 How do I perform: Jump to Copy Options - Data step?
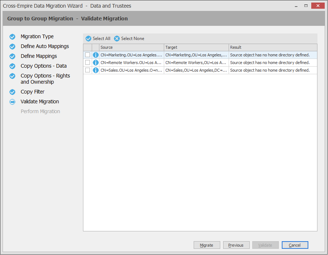[44, 66]
